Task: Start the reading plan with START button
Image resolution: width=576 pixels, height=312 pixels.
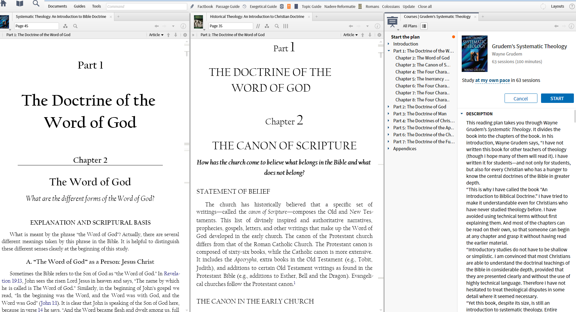Action: pyautogui.click(x=557, y=98)
